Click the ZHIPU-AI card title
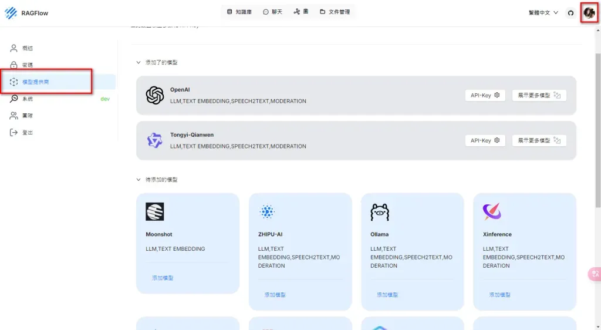The width and height of the screenshot is (601, 330). coord(270,234)
